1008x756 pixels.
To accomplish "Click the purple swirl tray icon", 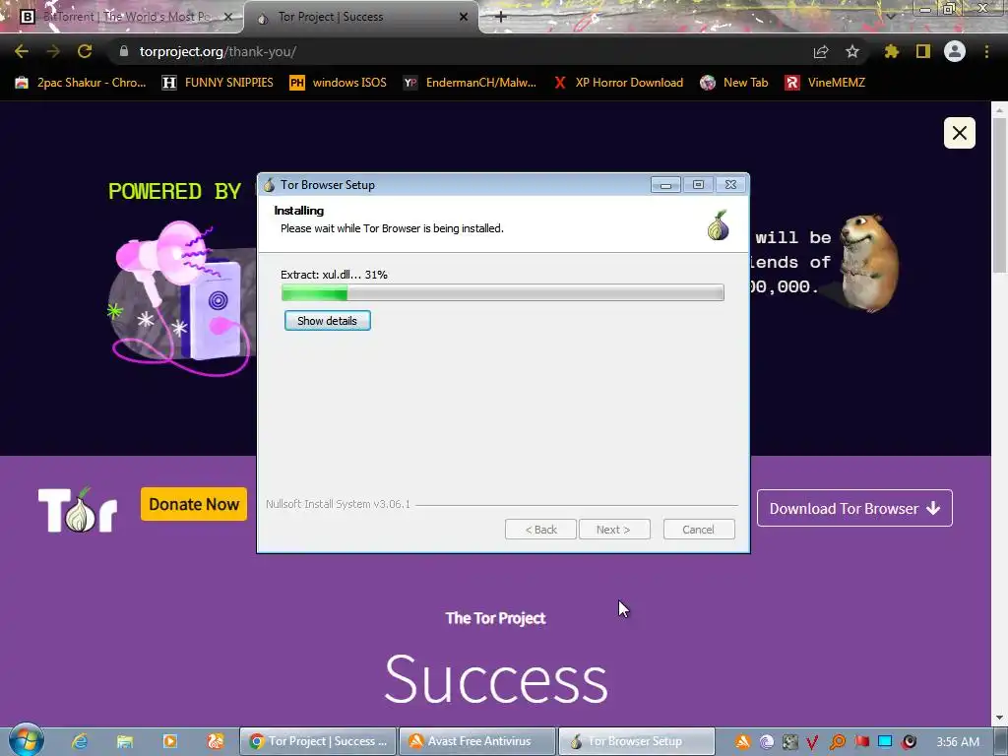I will point(766,742).
